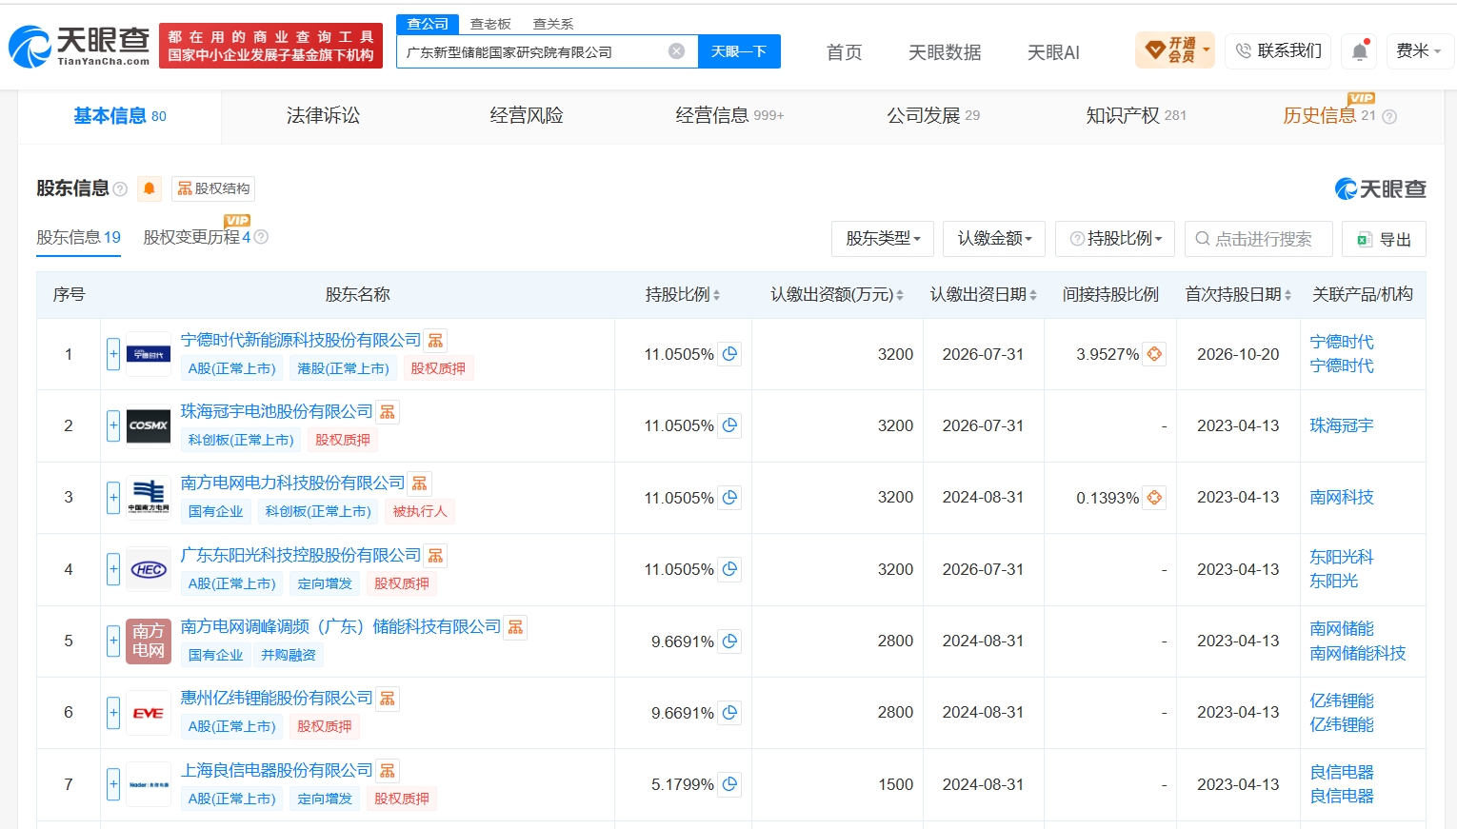Click the 点击进行搜索 shareholder search field
This screenshot has height=829, width=1457.
tap(1259, 239)
